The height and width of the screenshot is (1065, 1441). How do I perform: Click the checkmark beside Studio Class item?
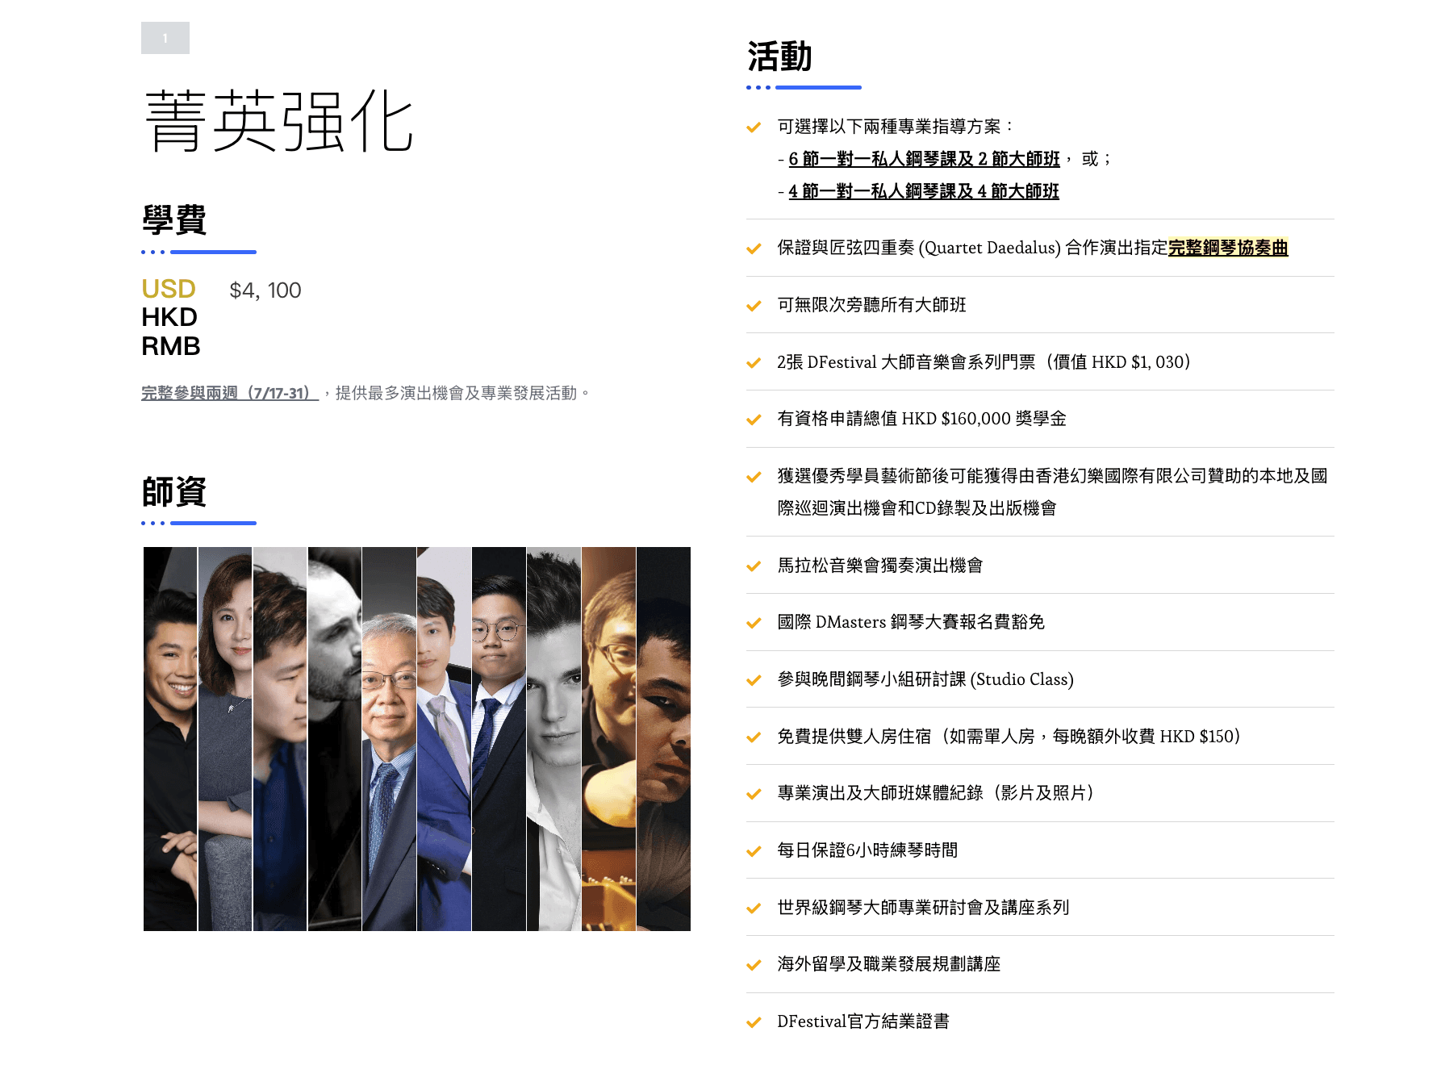point(754,680)
